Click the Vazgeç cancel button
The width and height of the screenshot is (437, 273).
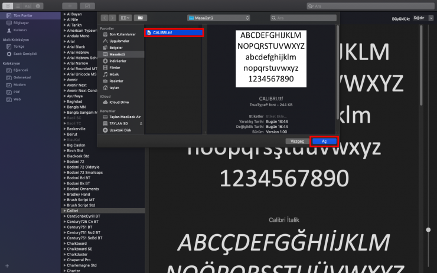point(297,142)
